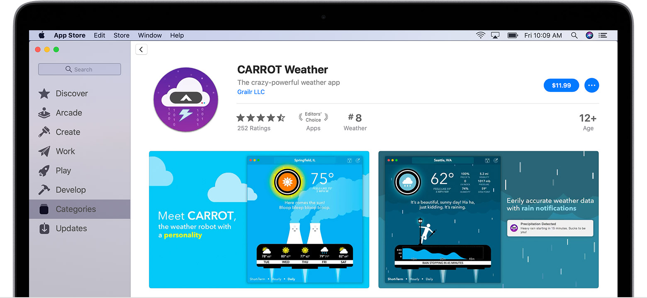Click the sidebar Search field
This screenshot has width=647, height=298.
80,69
